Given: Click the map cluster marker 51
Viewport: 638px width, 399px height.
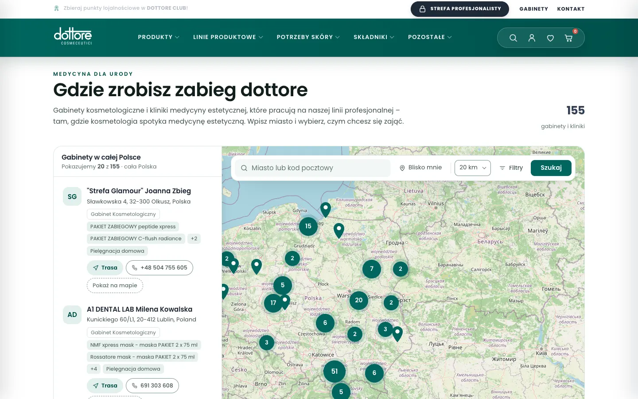Looking at the screenshot, I should click(x=335, y=372).
